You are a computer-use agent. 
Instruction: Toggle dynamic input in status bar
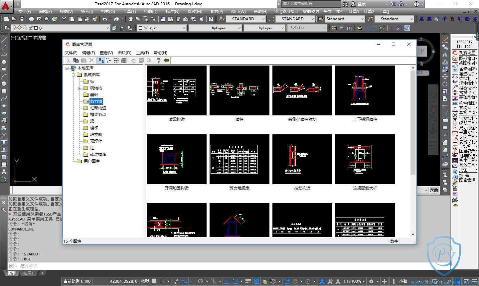point(184,281)
